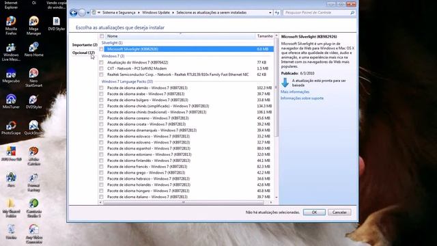Launch Nero StartSmart from the desktop
437x246 pixels.
coord(33,78)
